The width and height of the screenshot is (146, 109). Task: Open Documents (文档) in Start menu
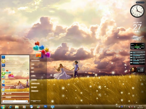33,64
